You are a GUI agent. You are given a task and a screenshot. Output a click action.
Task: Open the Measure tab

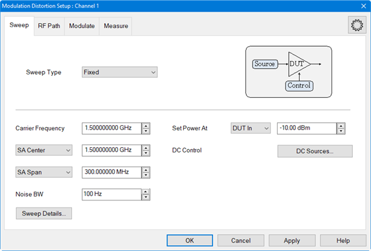[116, 26]
